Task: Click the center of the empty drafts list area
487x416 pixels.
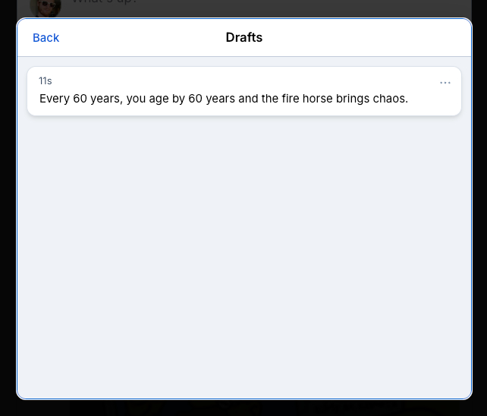Action: [x=243, y=258]
